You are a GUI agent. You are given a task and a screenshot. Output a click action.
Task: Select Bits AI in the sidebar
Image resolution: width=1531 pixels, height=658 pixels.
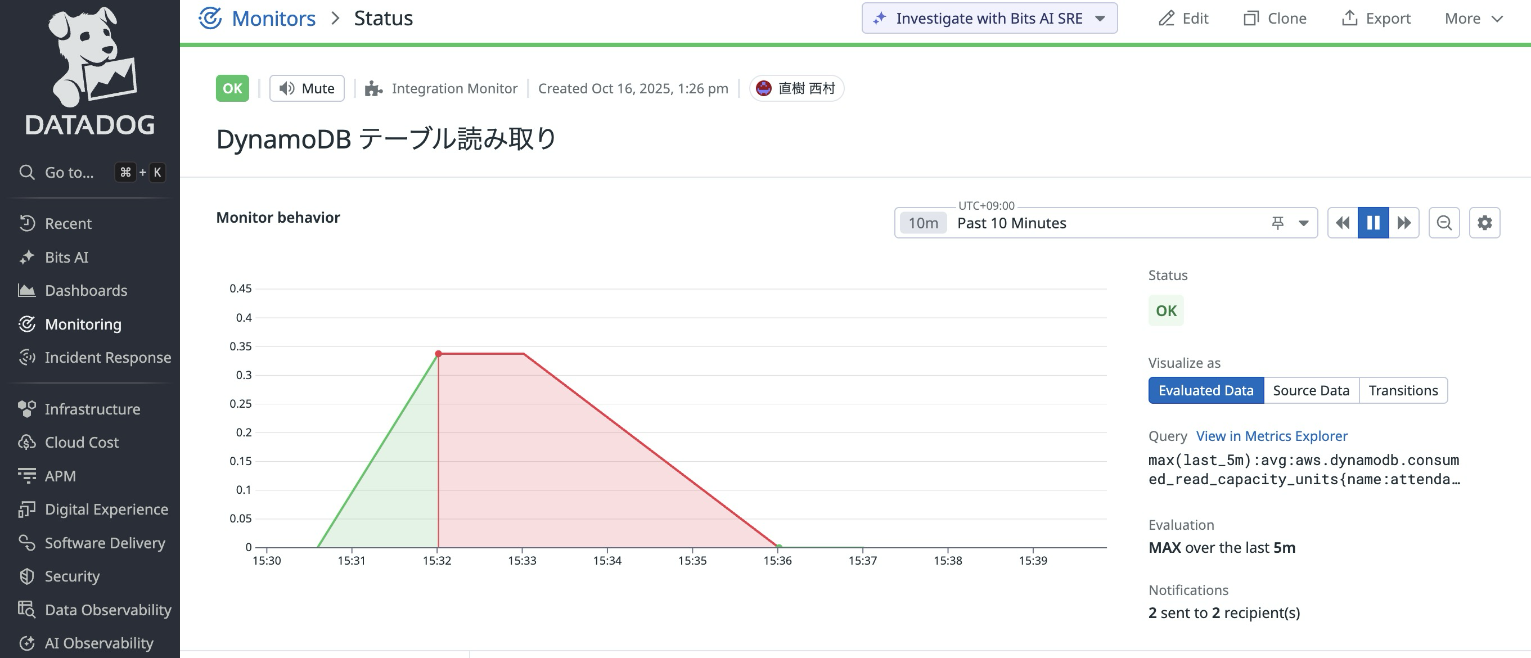click(66, 257)
